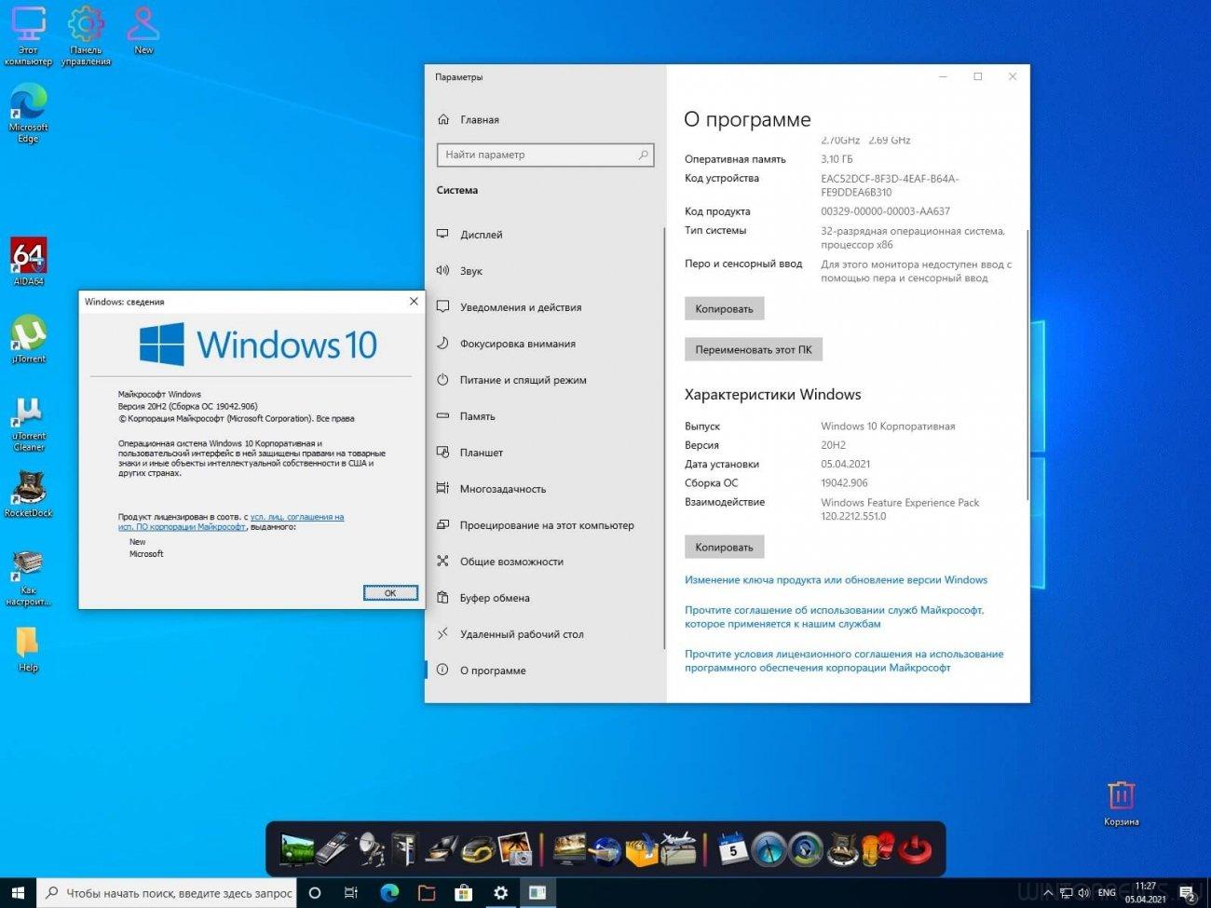The width and height of the screenshot is (1211, 908).
Task: Click the scanner icon in dock
Action: [442, 849]
